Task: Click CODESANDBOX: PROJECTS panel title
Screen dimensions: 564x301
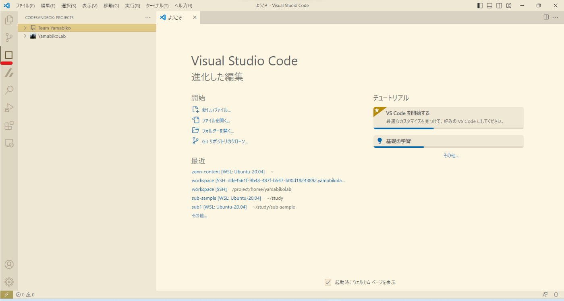Action: [x=49, y=18]
